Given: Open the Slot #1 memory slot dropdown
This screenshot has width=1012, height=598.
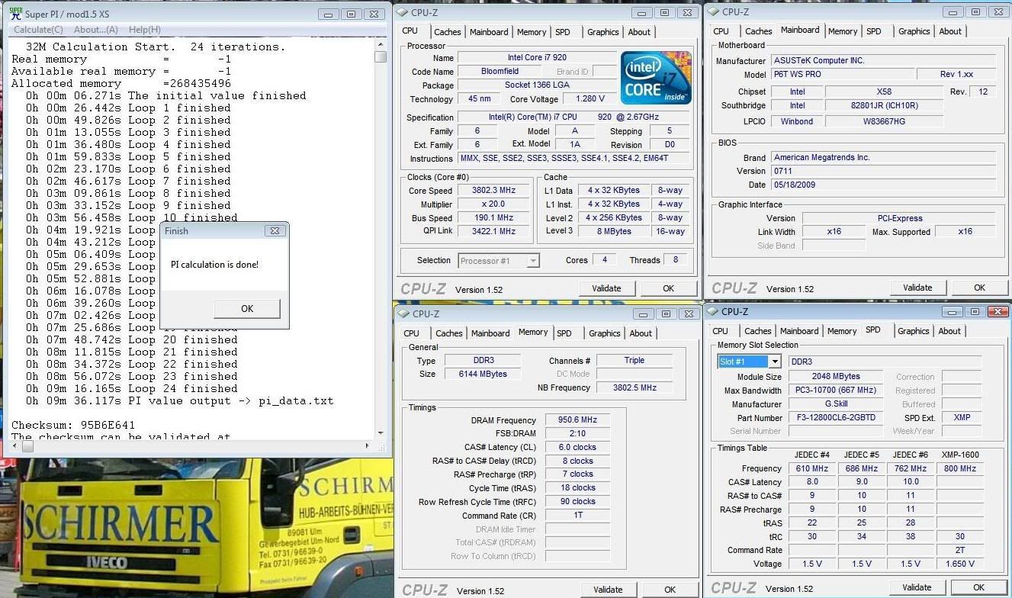Looking at the screenshot, I should [775, 362].
